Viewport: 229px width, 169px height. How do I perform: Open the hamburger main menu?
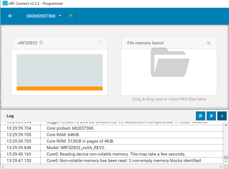10,16
